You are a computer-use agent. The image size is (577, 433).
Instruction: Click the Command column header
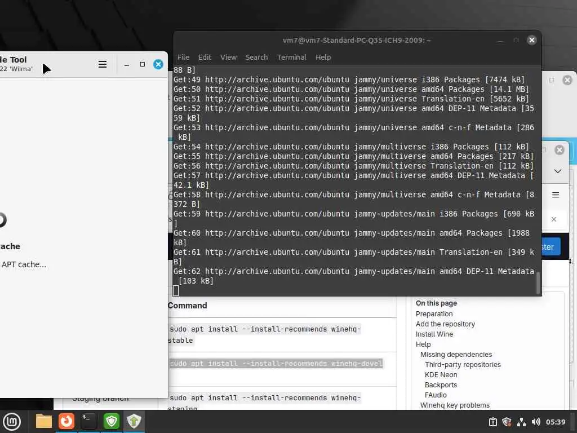tap(187, 306)
